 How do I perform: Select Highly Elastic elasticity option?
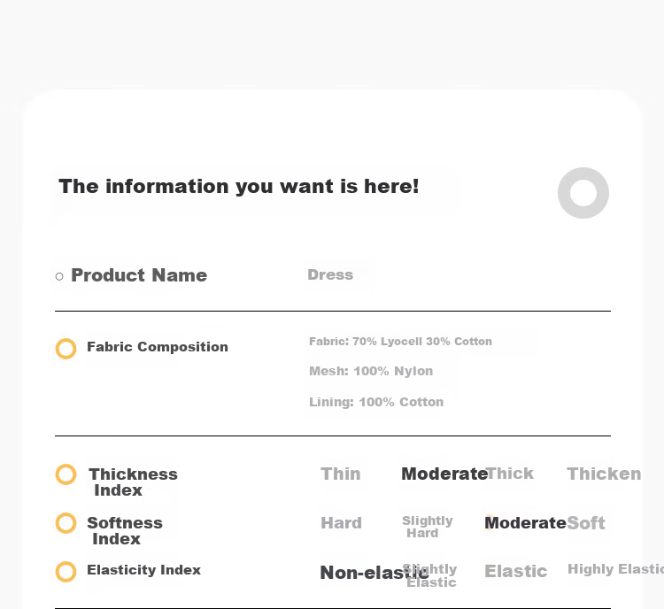(x=615, y=569)
